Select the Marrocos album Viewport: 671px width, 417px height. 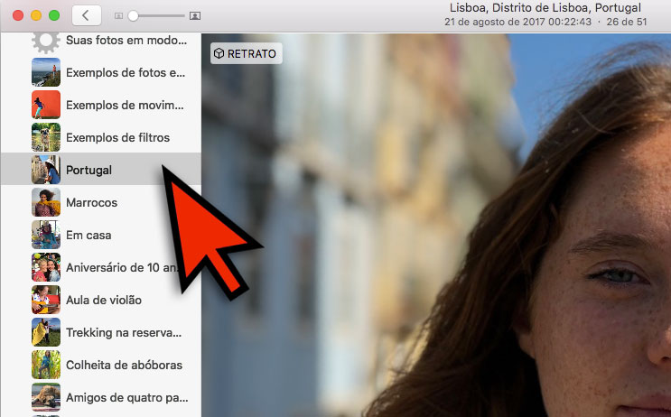pos(91,202)
